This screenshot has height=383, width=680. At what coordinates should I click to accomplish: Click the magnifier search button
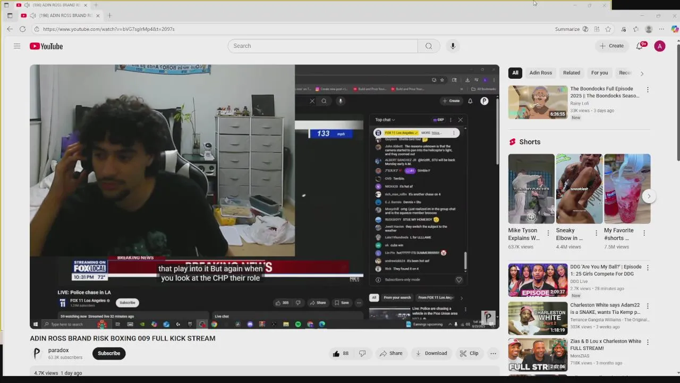[429, 46]
